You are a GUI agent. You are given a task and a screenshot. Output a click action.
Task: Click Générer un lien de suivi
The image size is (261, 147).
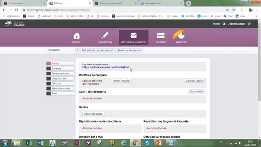(129, 50)
